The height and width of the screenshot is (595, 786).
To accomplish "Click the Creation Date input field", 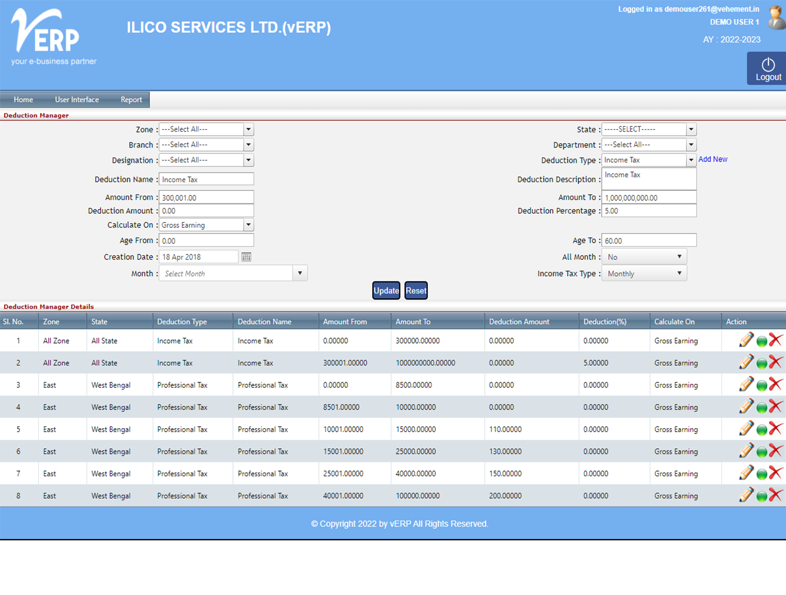I will 198,257.
